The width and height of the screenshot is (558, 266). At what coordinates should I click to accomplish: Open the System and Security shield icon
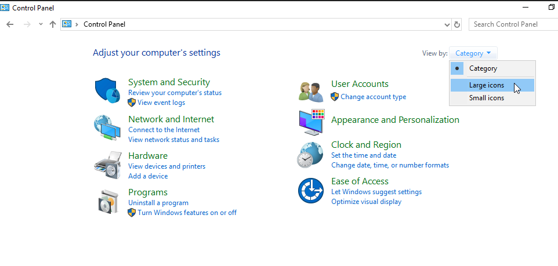pos(107,90)
